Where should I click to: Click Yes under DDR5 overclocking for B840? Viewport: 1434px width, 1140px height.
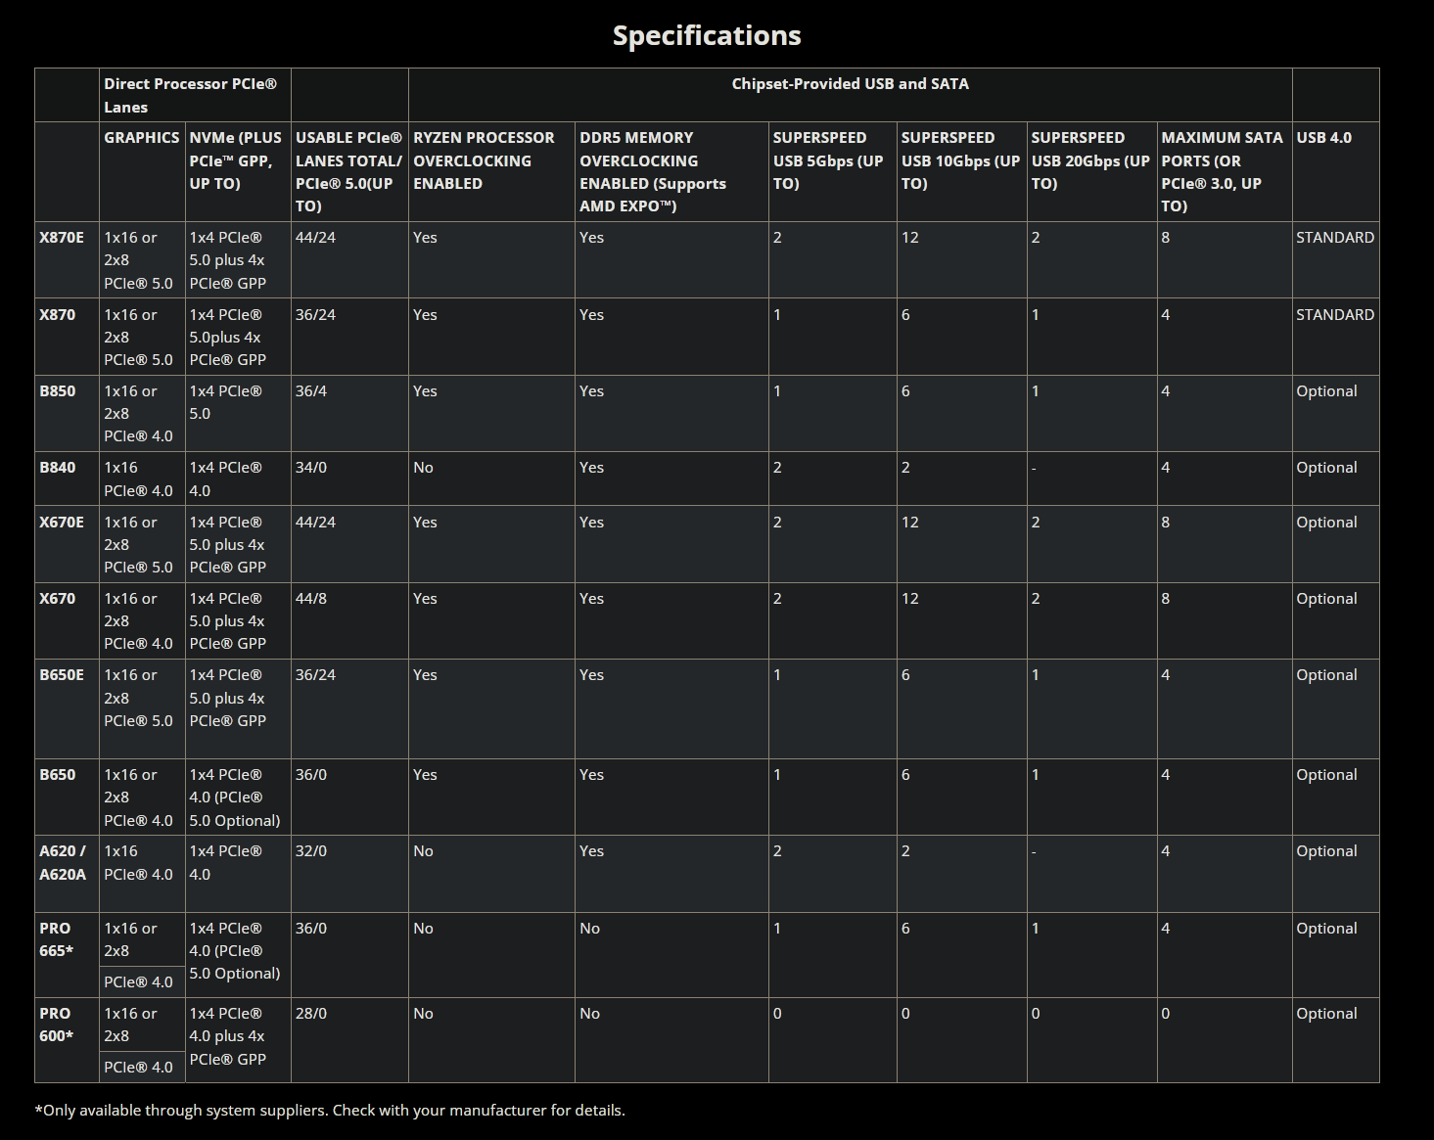pyautogui.click(x=591, y=468)
